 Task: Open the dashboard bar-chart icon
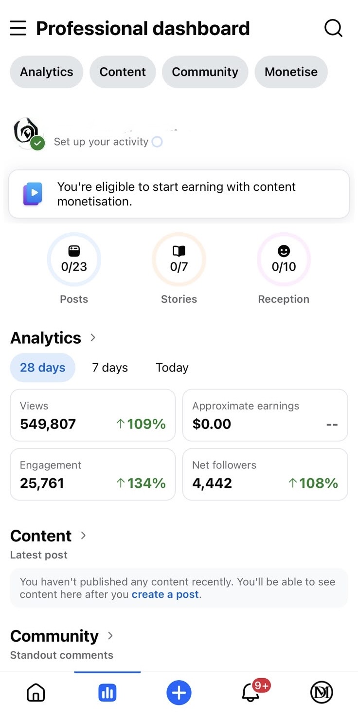pos(107,693)
